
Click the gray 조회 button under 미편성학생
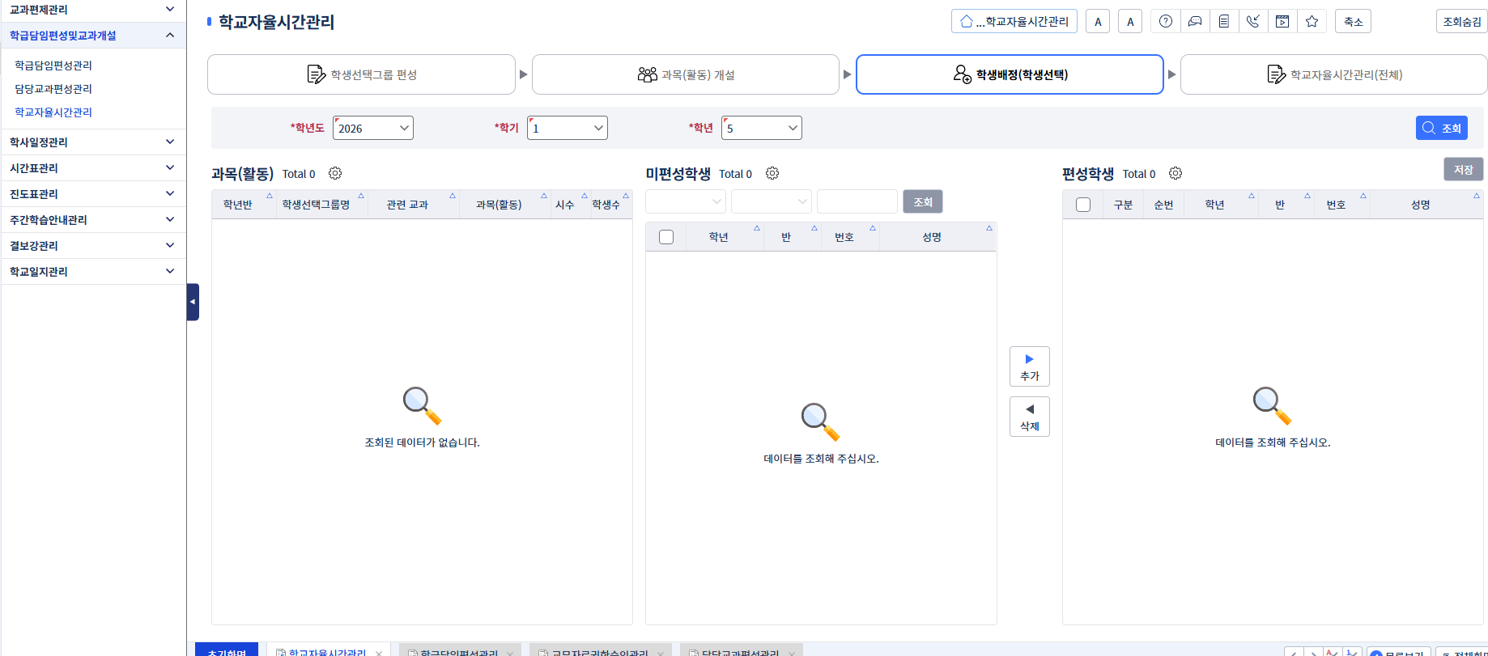[923, 201]
